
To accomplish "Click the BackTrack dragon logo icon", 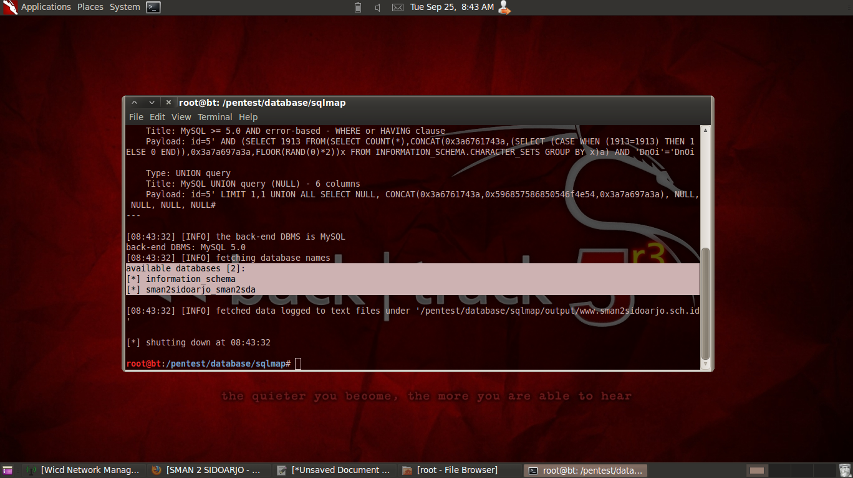I will coord(10,7).
